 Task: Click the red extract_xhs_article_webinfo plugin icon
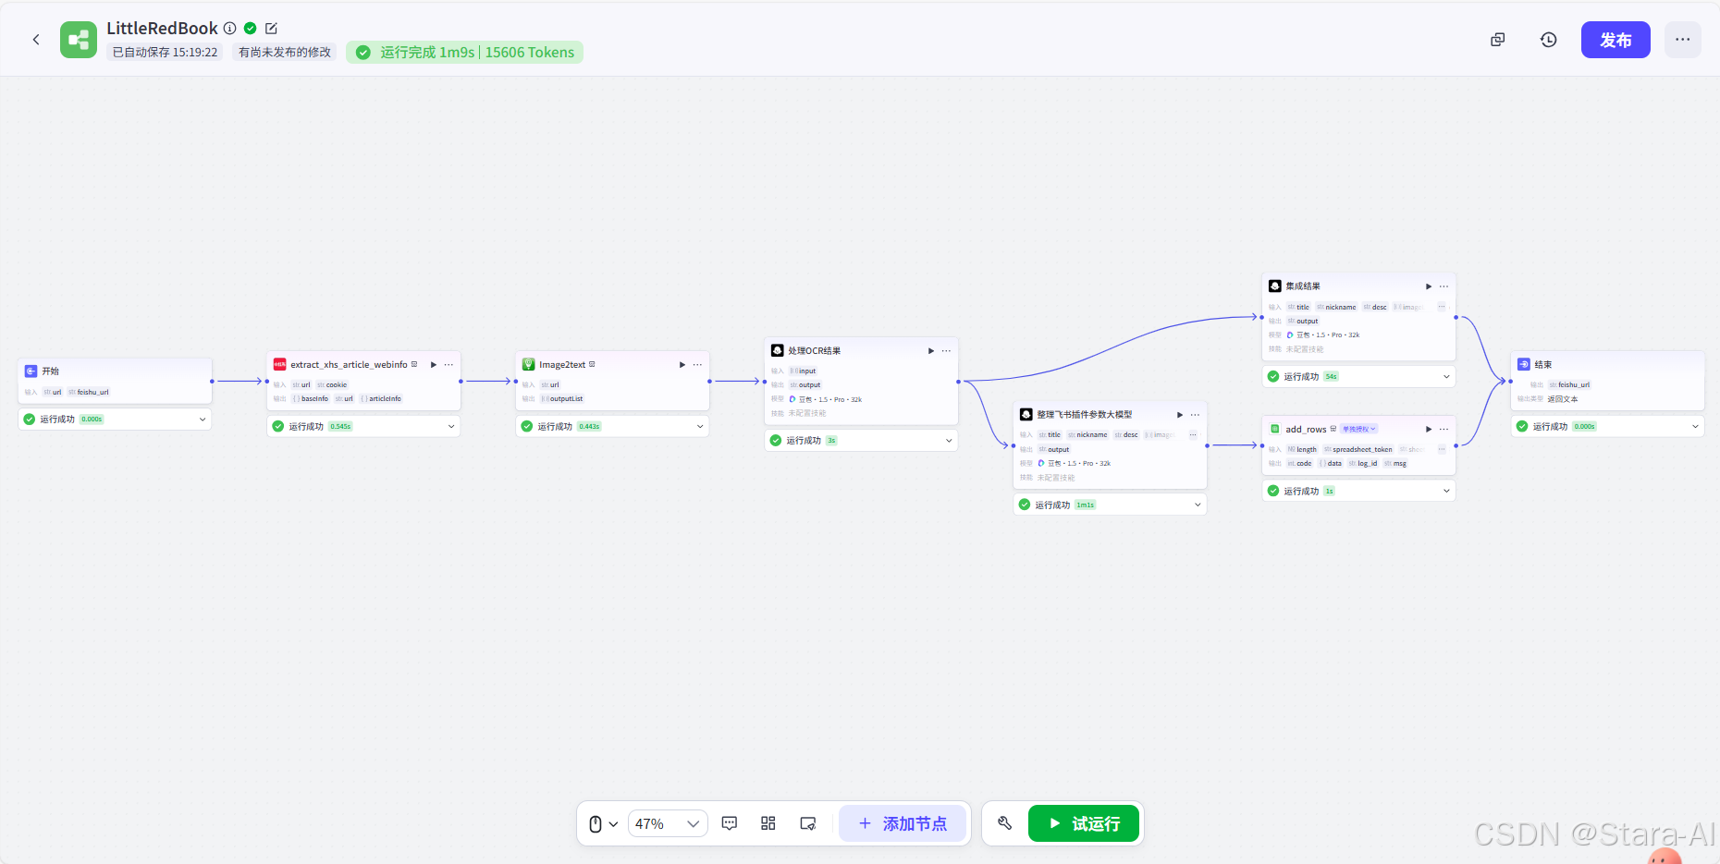click(x=279, y=364)
